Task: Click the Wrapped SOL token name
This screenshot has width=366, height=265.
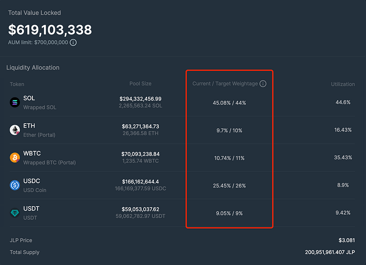Action: (x=39, y=107)
